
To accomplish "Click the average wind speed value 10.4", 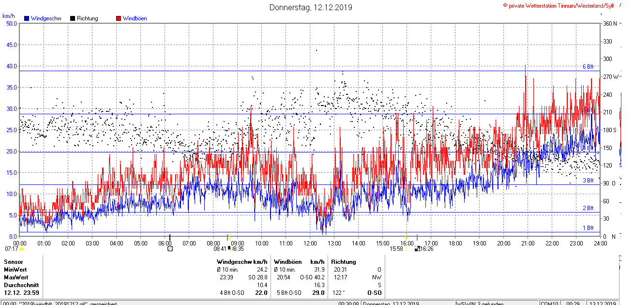I will [262, 285].
